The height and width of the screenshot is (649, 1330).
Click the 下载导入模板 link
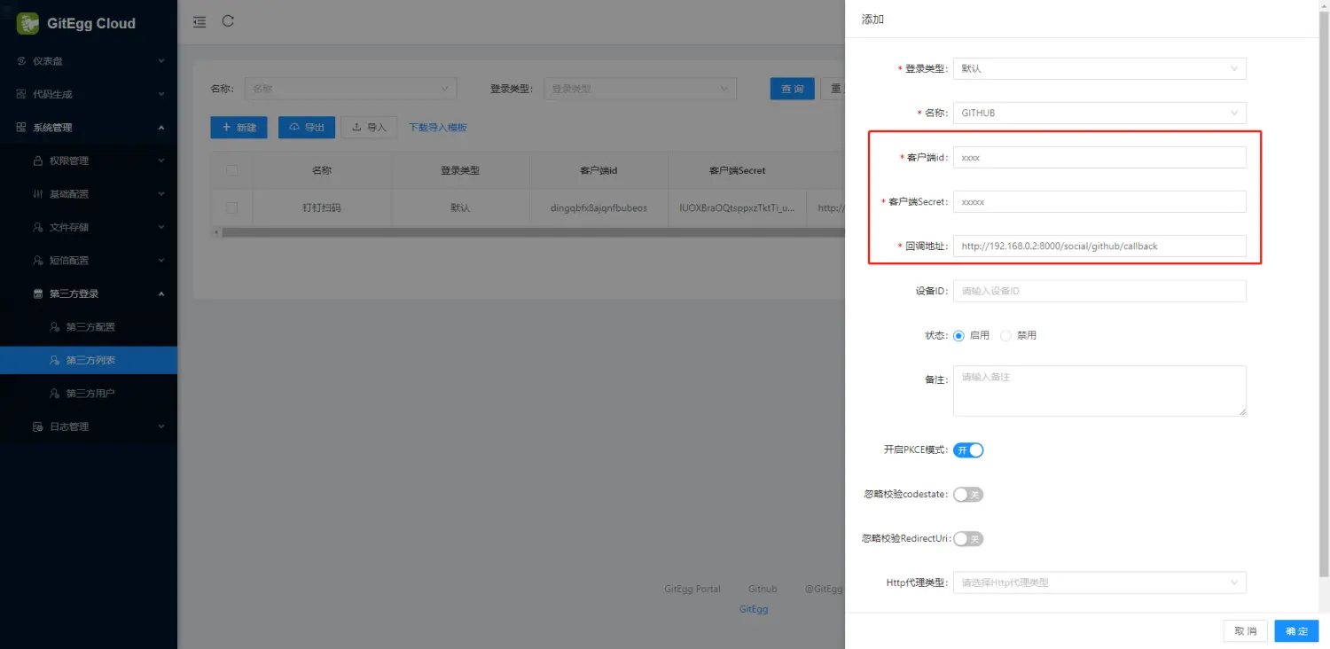[x=438, y=128]
